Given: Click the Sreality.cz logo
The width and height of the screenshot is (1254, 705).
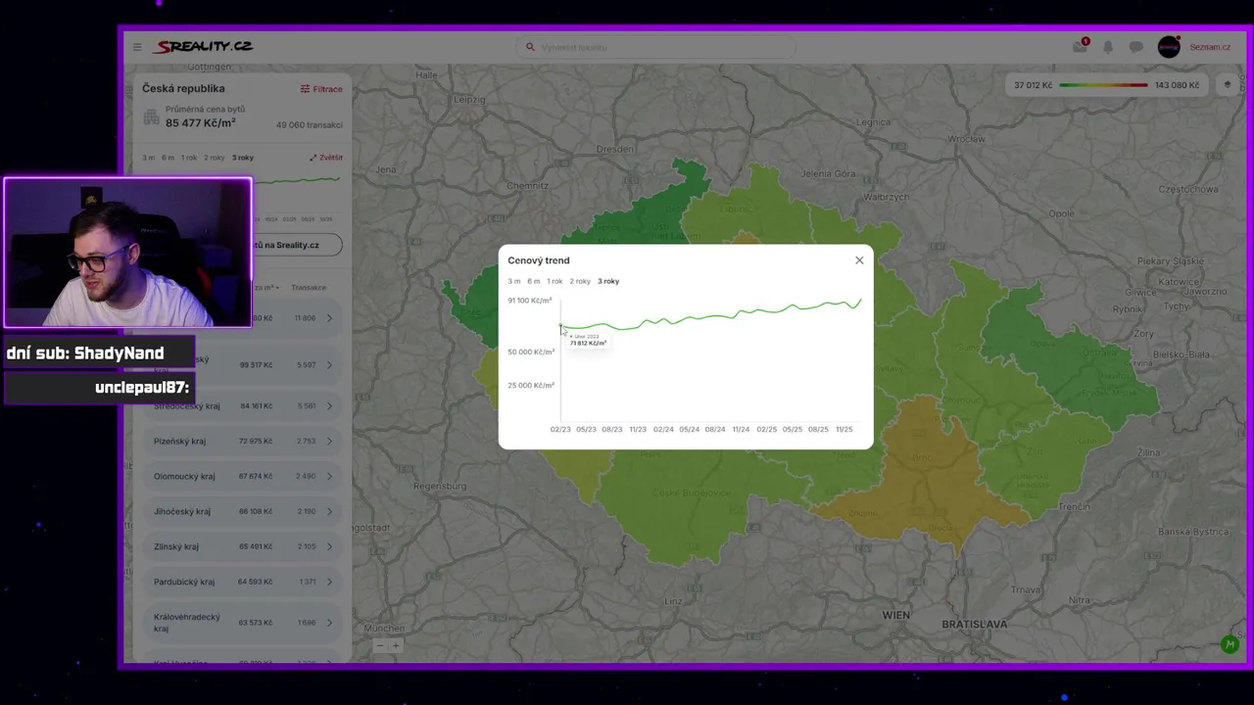Looking at the screenshot, I should [205, 46].
